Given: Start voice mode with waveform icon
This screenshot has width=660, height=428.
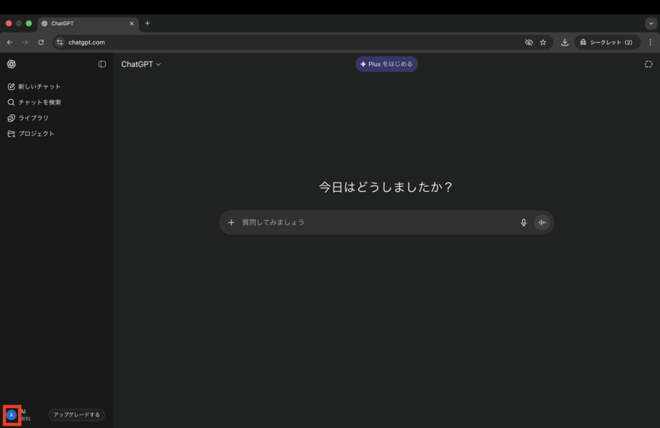Looking at the screenshot, I should click(542, 223).
